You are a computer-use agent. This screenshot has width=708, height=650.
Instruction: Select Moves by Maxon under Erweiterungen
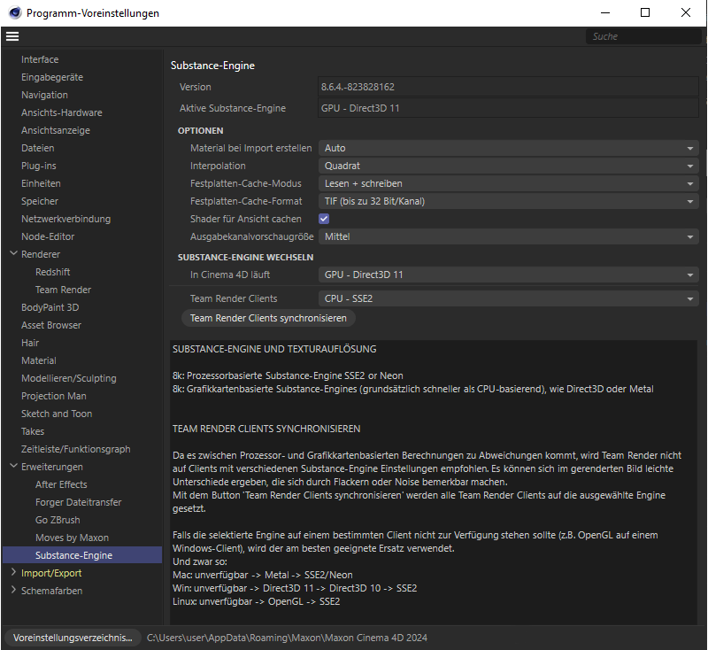point(72,538)
